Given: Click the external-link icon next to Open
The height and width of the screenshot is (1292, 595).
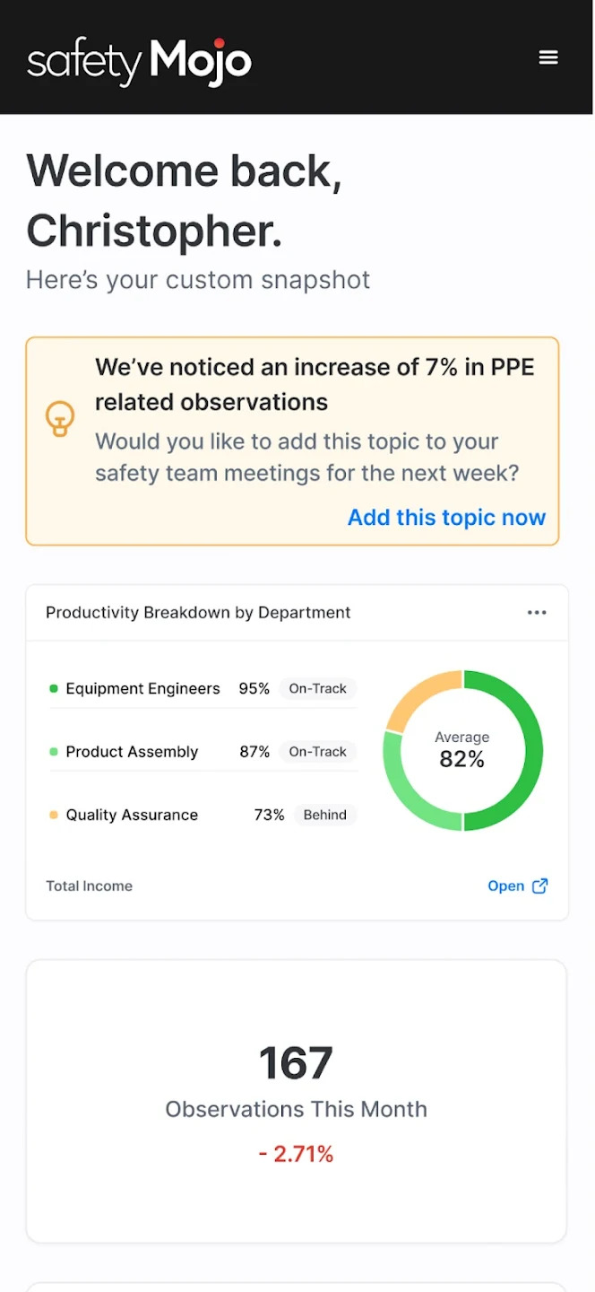Looking at the screenshot, I should pyautogui.click(x=539, y=886).
